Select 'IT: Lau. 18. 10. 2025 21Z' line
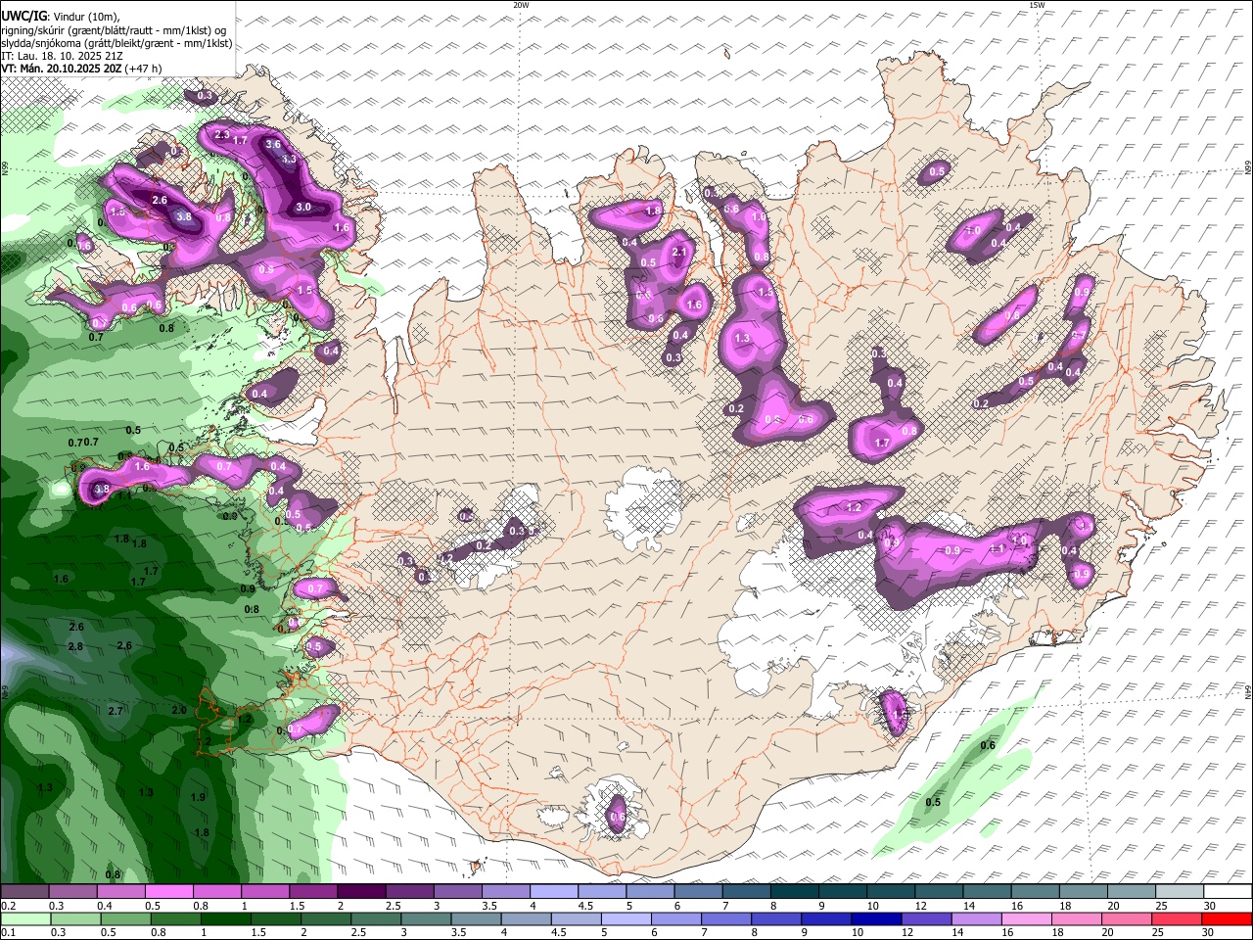Screen dimensions: 1253x940 (62, 56)
